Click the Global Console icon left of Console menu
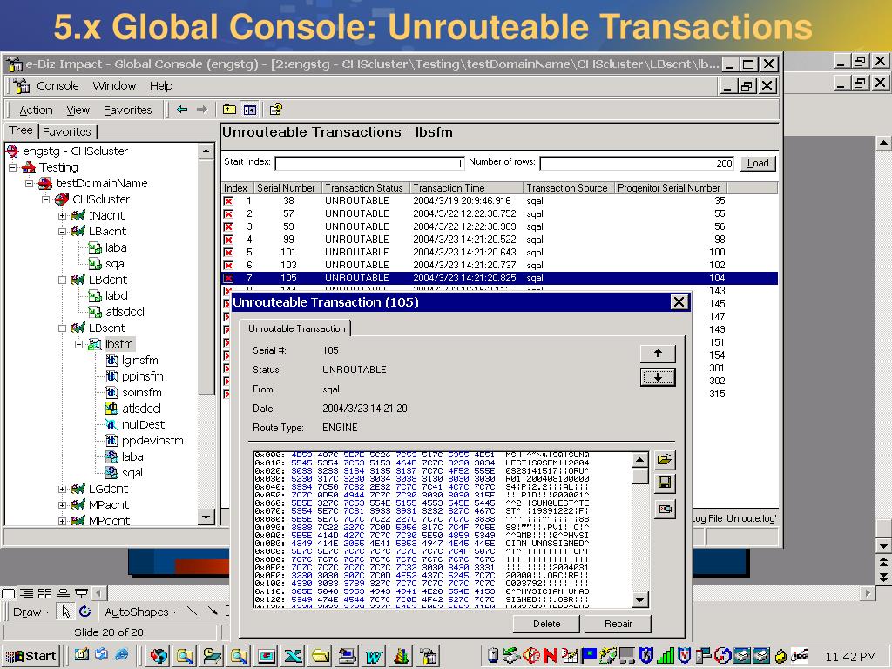892x669 pixels. [22, 86]
